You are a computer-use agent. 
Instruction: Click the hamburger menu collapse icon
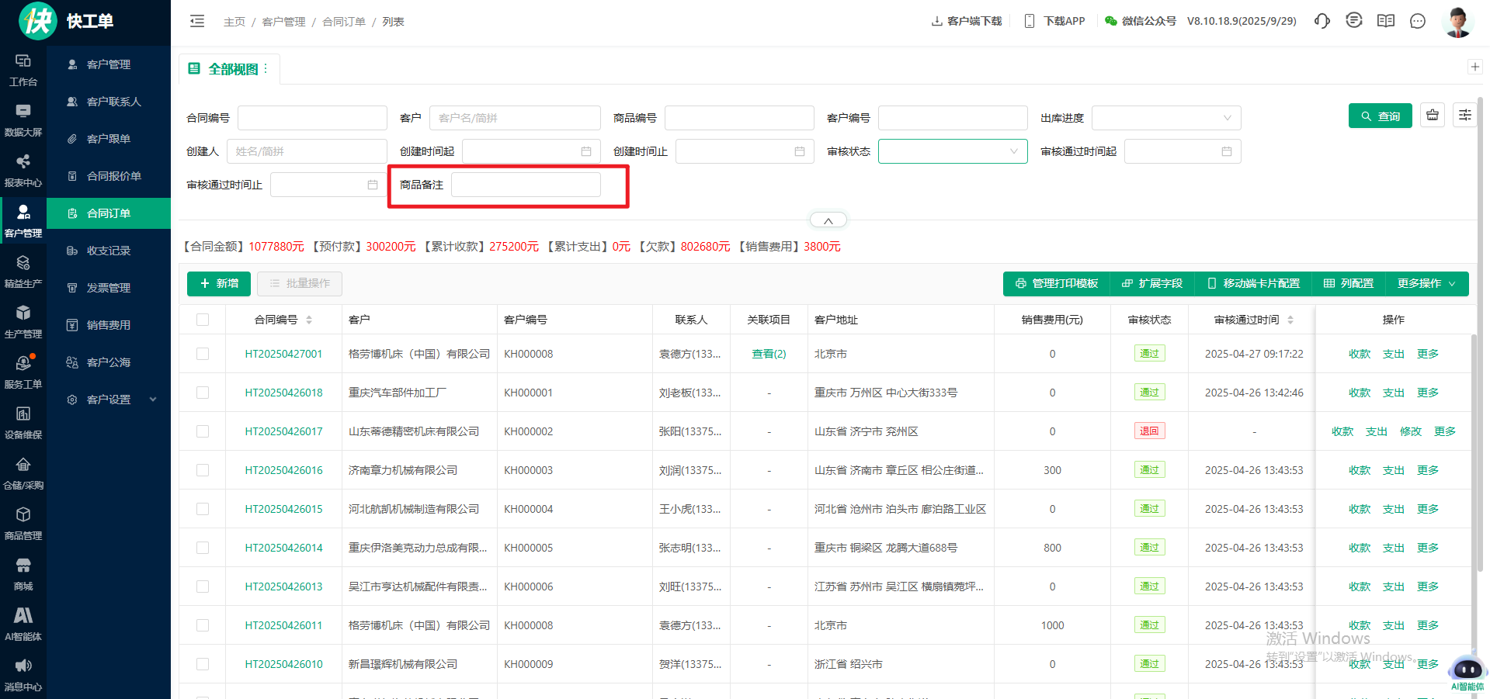[x=197, y=22]
